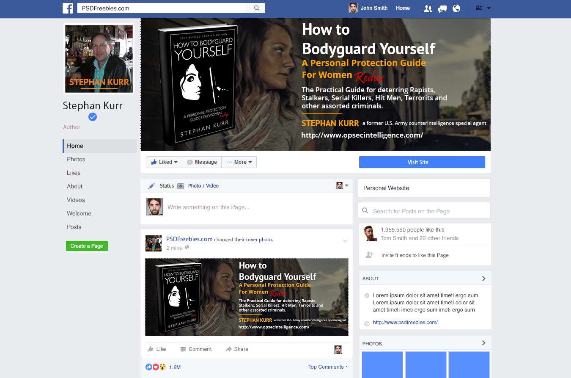Click the pencil Status icon

[x=152, y=186]
